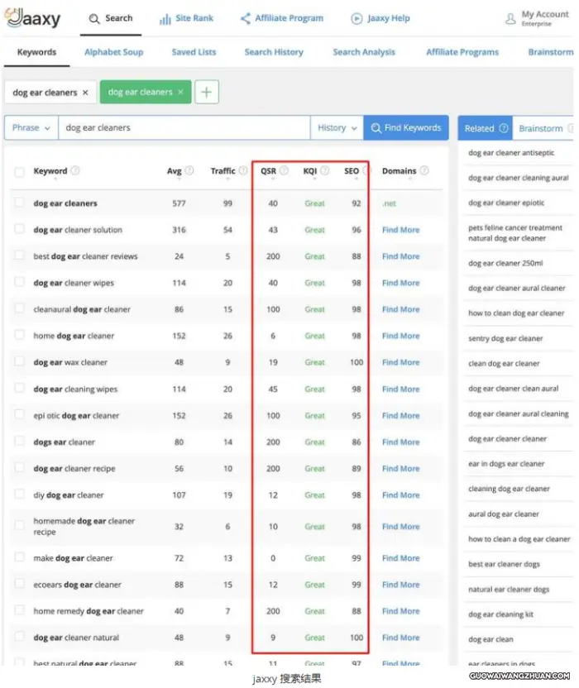Click related keyword aural dog ear cleaner
Viewport: 579px width, 688px height.
pos(504,514)
